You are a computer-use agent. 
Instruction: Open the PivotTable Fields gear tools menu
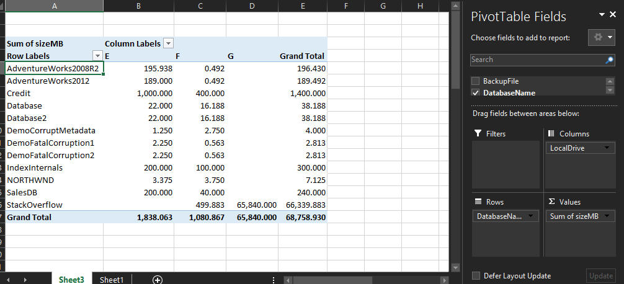[x=601, y=37]
